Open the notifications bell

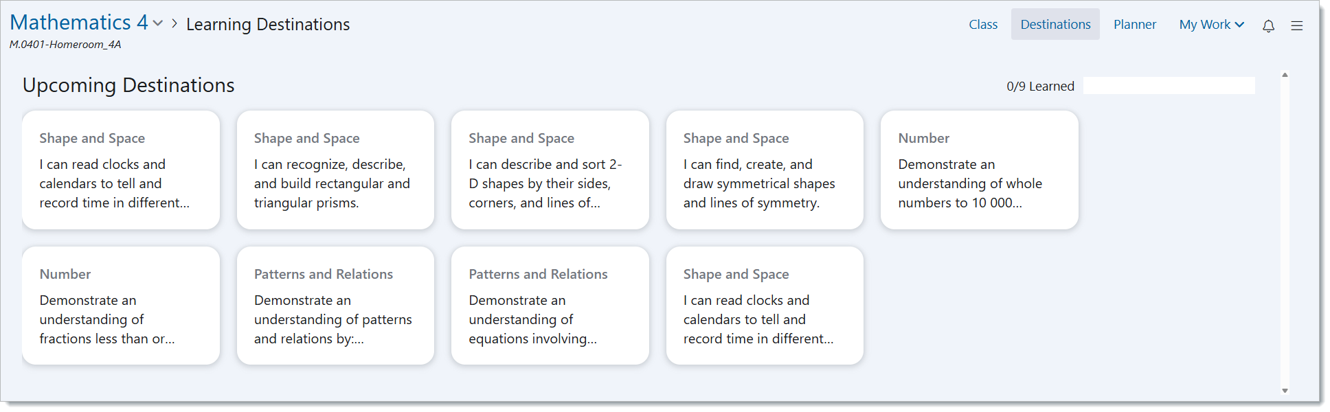1268,25
